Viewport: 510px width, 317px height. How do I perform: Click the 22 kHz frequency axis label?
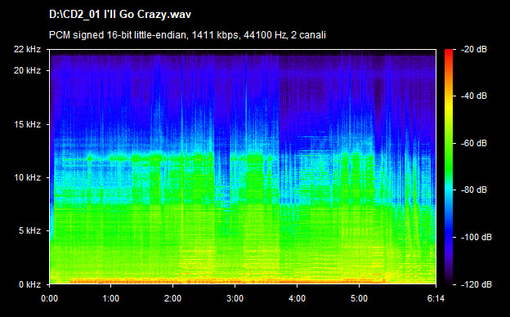27,49
